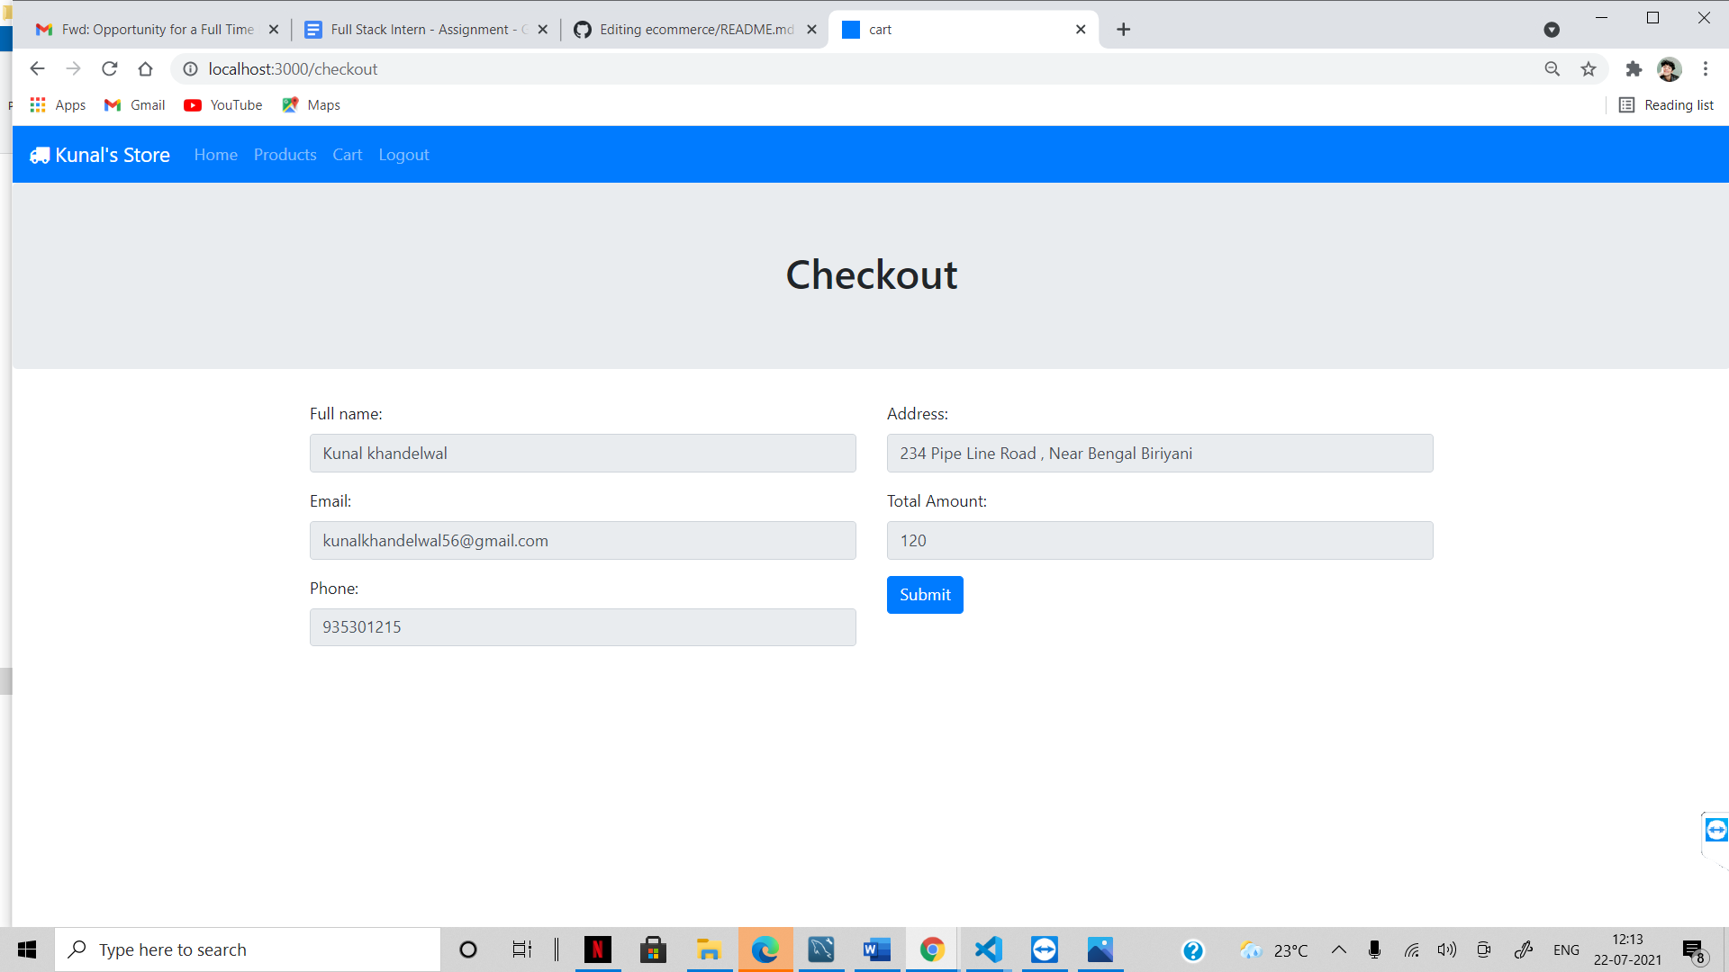Open Chrome extensions puzzle icon
Screen dimensions: 1729x972
1634,69
